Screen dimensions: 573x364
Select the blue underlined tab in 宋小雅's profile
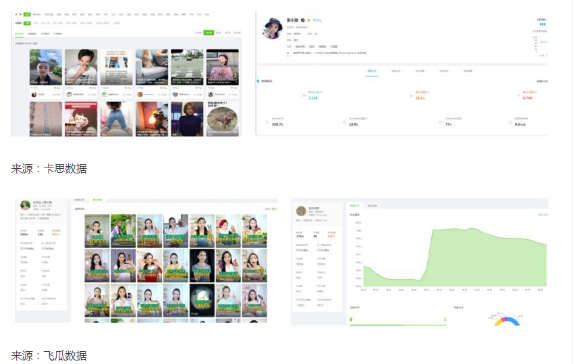(x=372, y=71)
